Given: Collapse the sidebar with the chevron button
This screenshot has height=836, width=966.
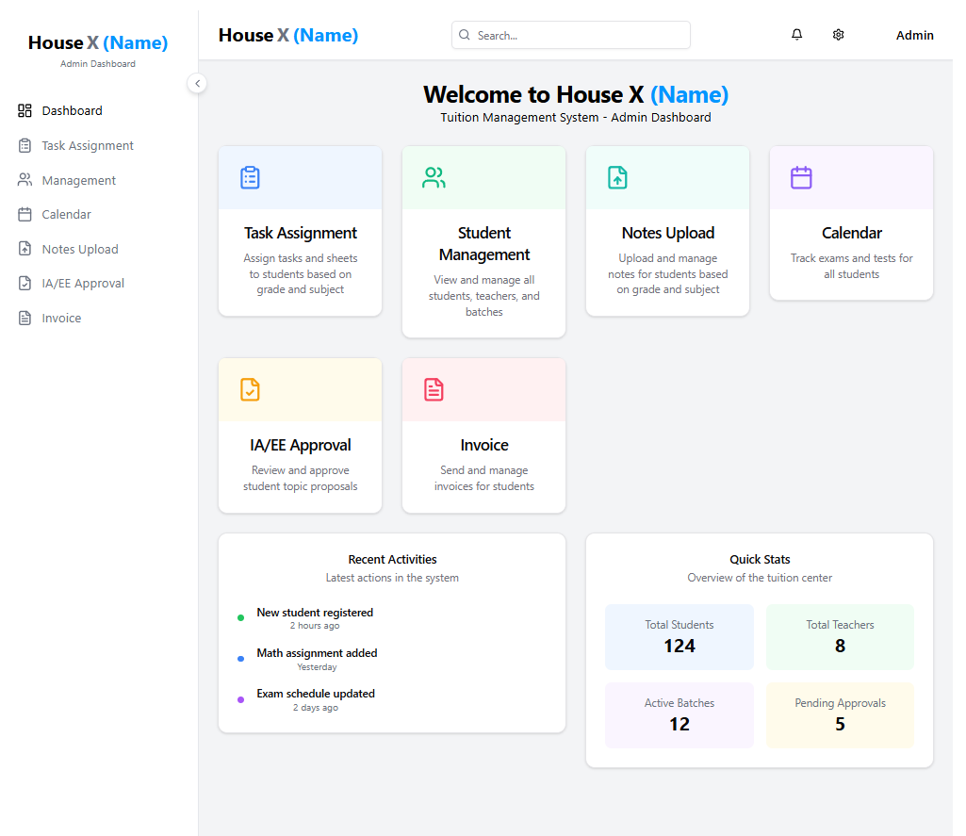Looking at the screenshot, I should [x=197, y=83].
